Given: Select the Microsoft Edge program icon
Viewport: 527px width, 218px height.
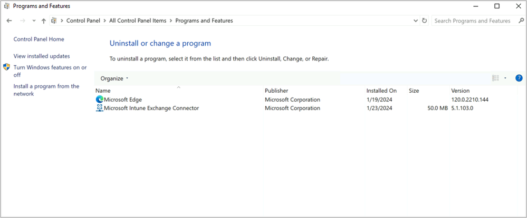Looking at the screenshot, I should pos(100,100).
